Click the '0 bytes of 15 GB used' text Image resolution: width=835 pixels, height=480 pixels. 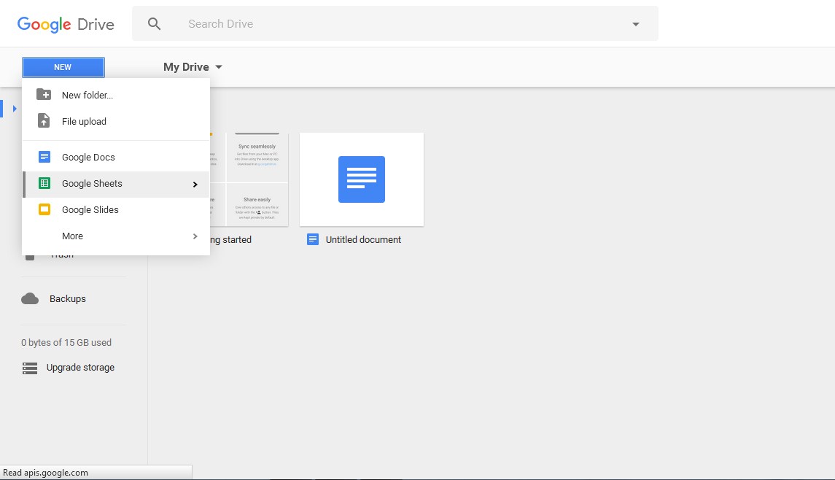(66, 343)
